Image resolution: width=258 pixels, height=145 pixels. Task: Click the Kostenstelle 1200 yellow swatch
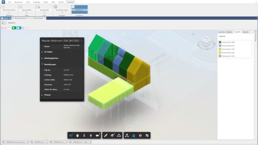pos(220,49)
